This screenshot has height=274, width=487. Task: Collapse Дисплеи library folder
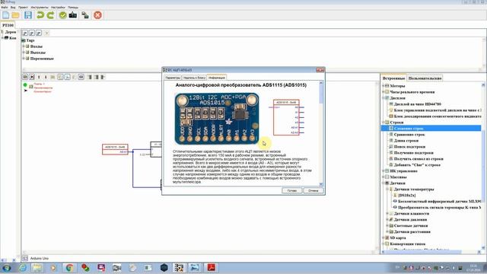pyautogui.click(x=384, y=98)
